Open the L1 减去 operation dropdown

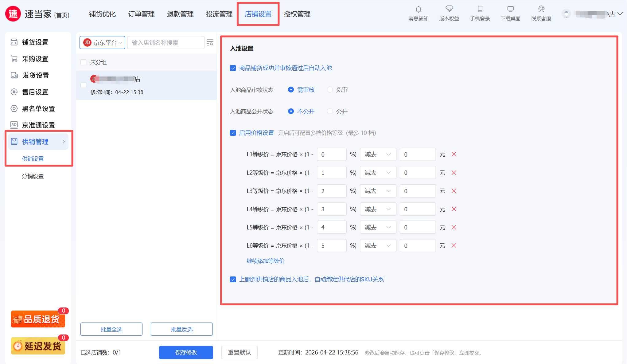pyautogui.click(x=378, y=155)
